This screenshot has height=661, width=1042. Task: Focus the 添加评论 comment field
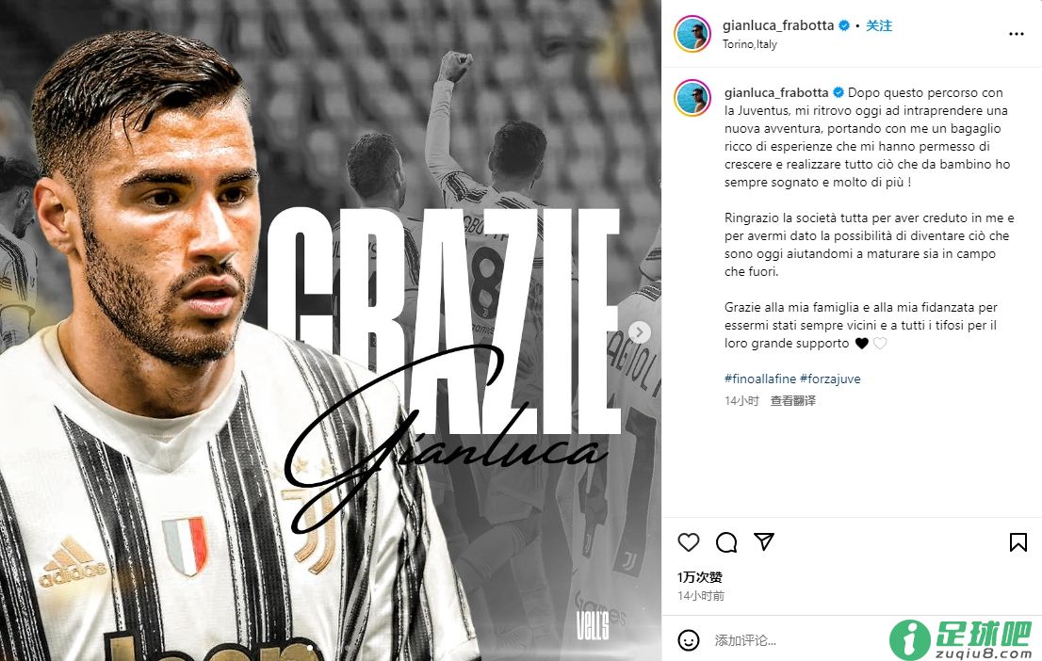click(x=797, y=640)
